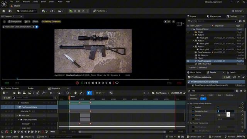Open Platforms dropdown
The image size is (247, 139).
(100, 11)
